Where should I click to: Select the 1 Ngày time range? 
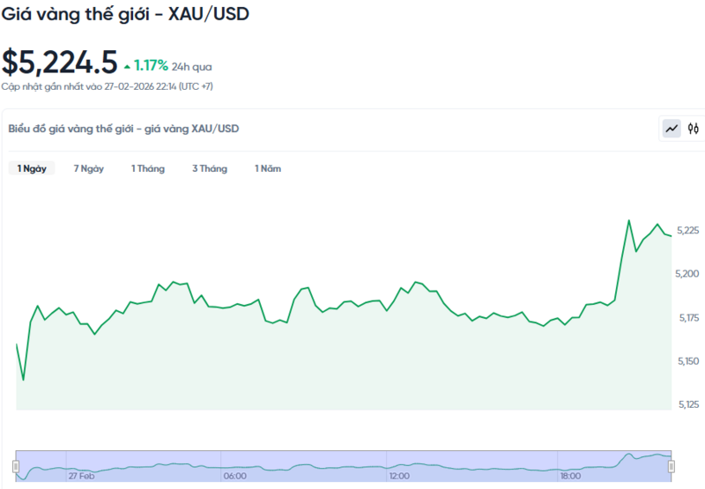click(32, 168)
